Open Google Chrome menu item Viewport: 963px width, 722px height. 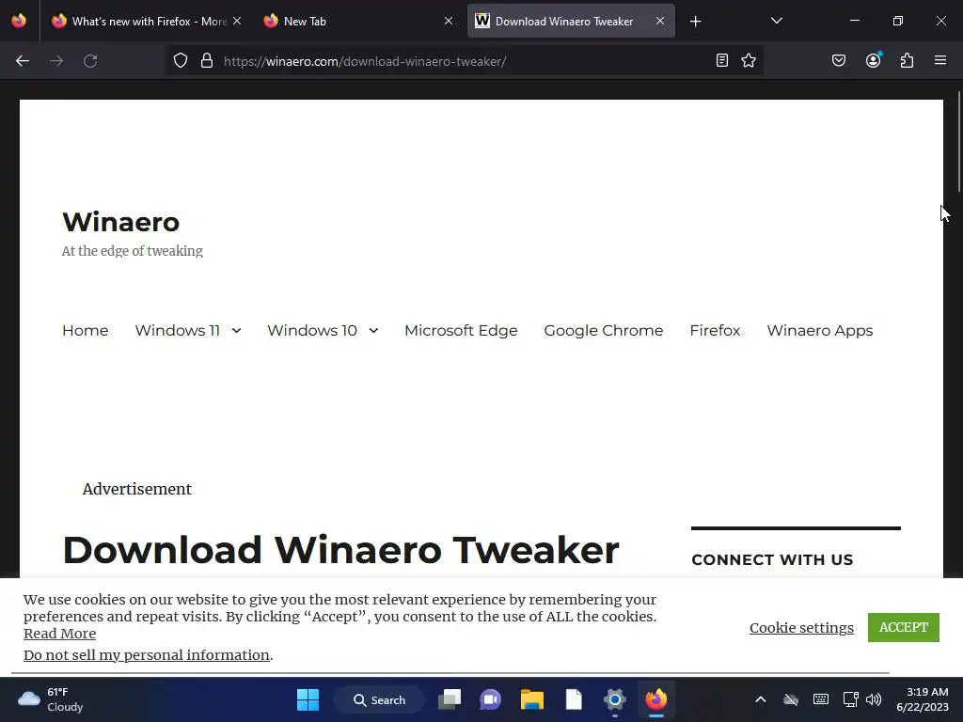pyautogui.click(x=604, y=330)
